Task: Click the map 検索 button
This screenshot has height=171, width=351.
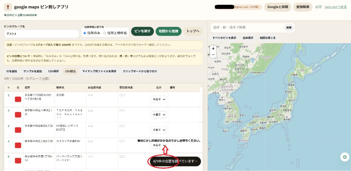Action: coord(289,27)
